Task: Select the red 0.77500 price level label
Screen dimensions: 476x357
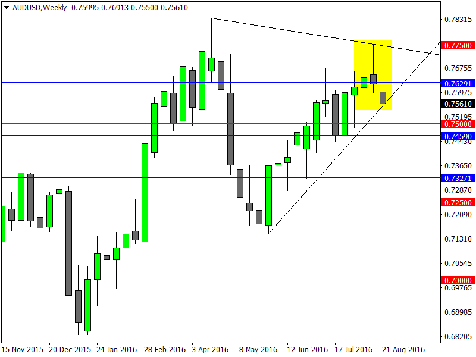Action: 458,46
